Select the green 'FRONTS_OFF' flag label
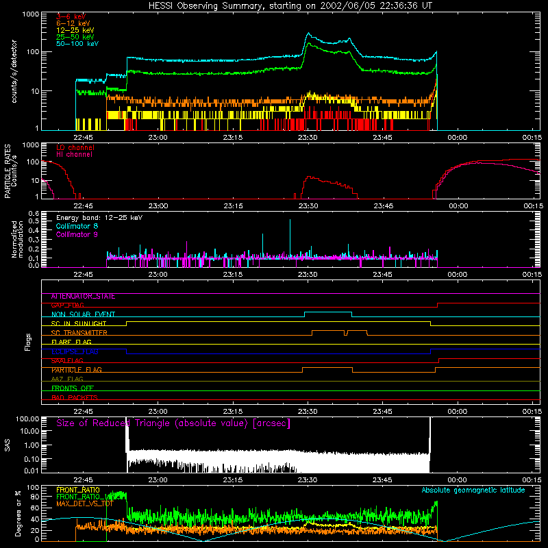 coord(73,388)
